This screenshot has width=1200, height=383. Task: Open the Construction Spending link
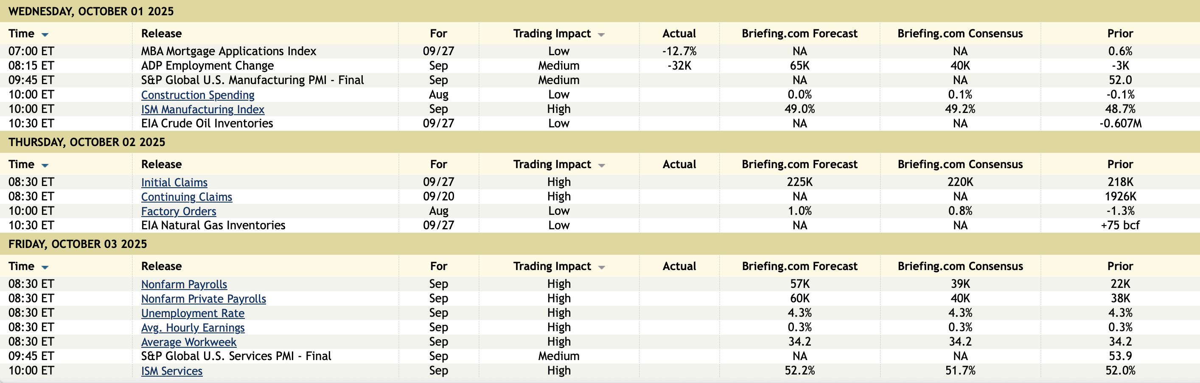(197, 95)
